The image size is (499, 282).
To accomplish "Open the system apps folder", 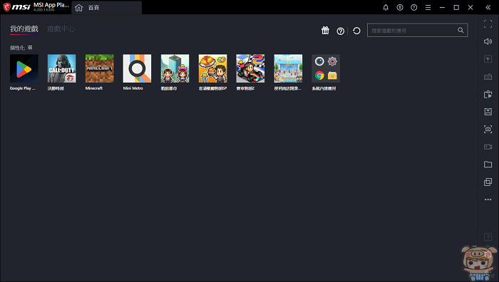I will [326, 68].
